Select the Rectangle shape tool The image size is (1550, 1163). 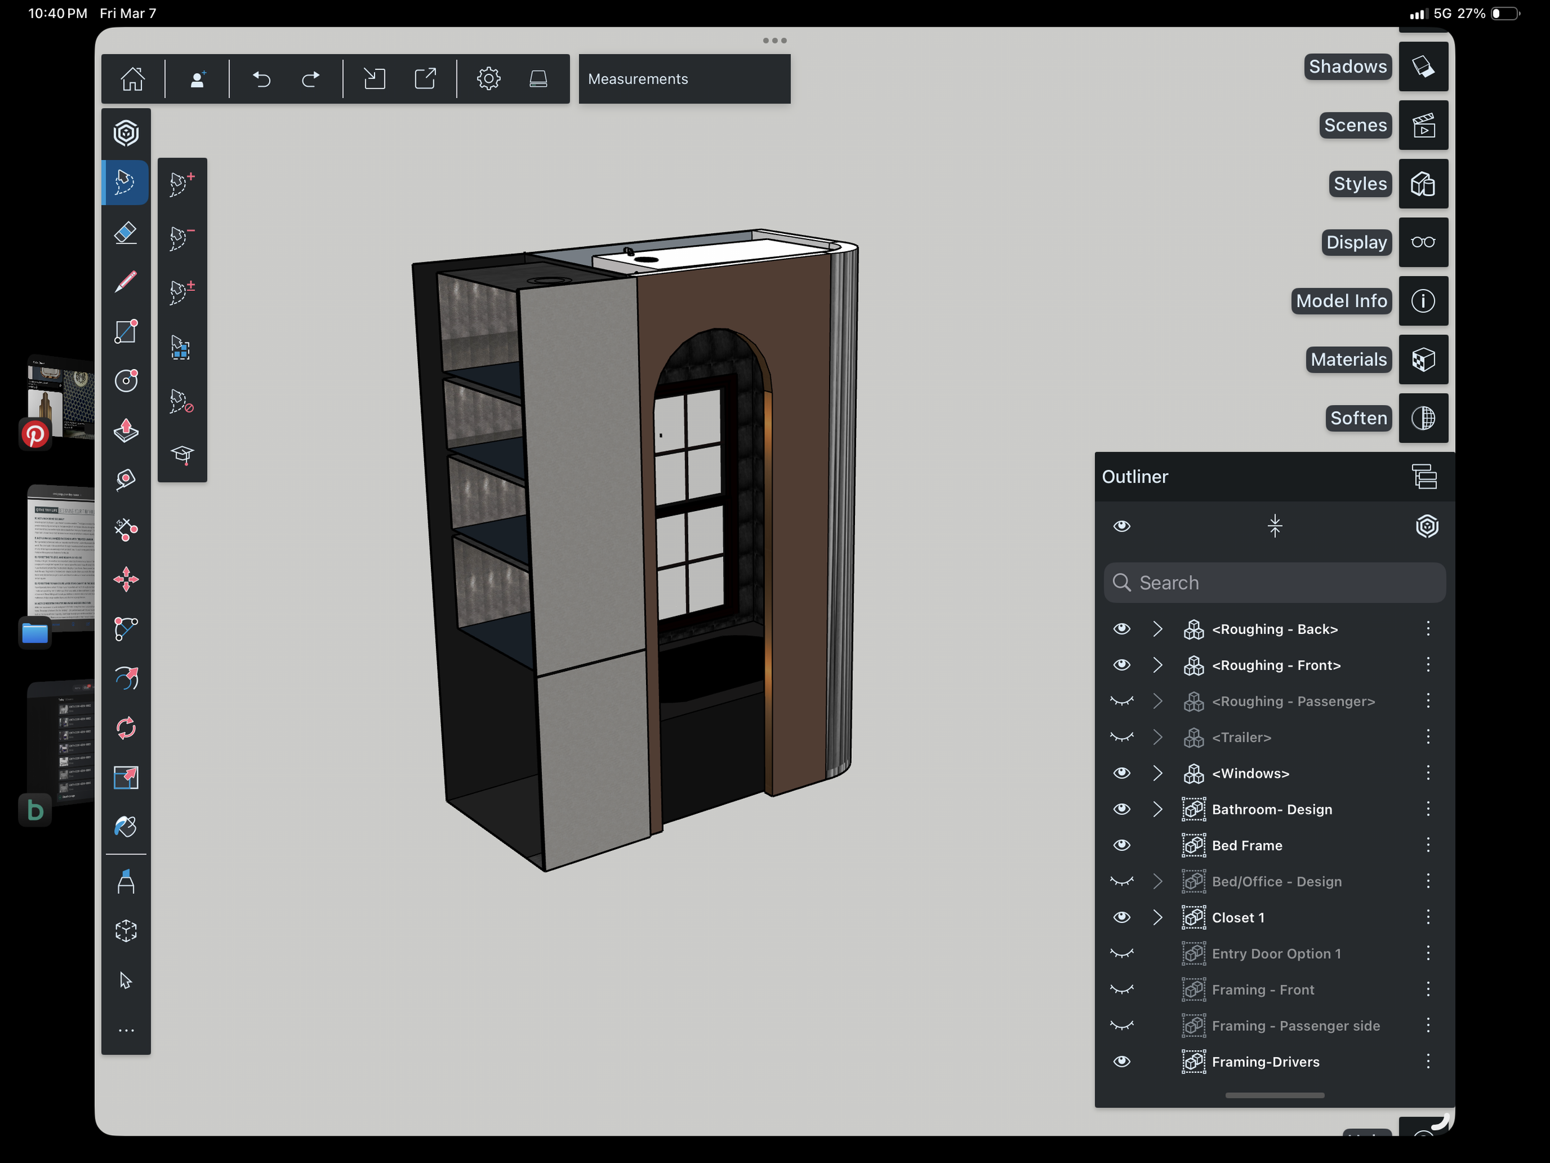(x=126, y=332)
